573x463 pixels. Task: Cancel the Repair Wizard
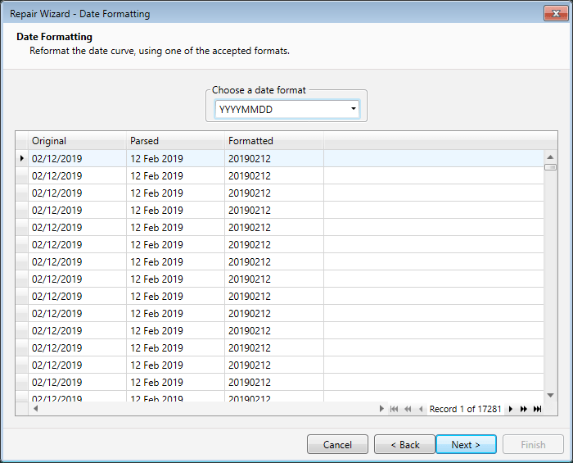click(337, 444)
